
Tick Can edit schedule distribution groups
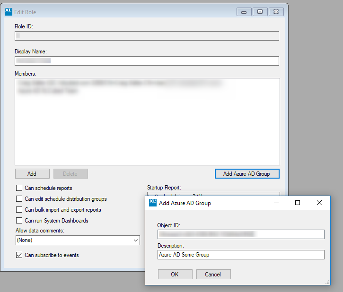pyautogui.click(x=19, y=199)
